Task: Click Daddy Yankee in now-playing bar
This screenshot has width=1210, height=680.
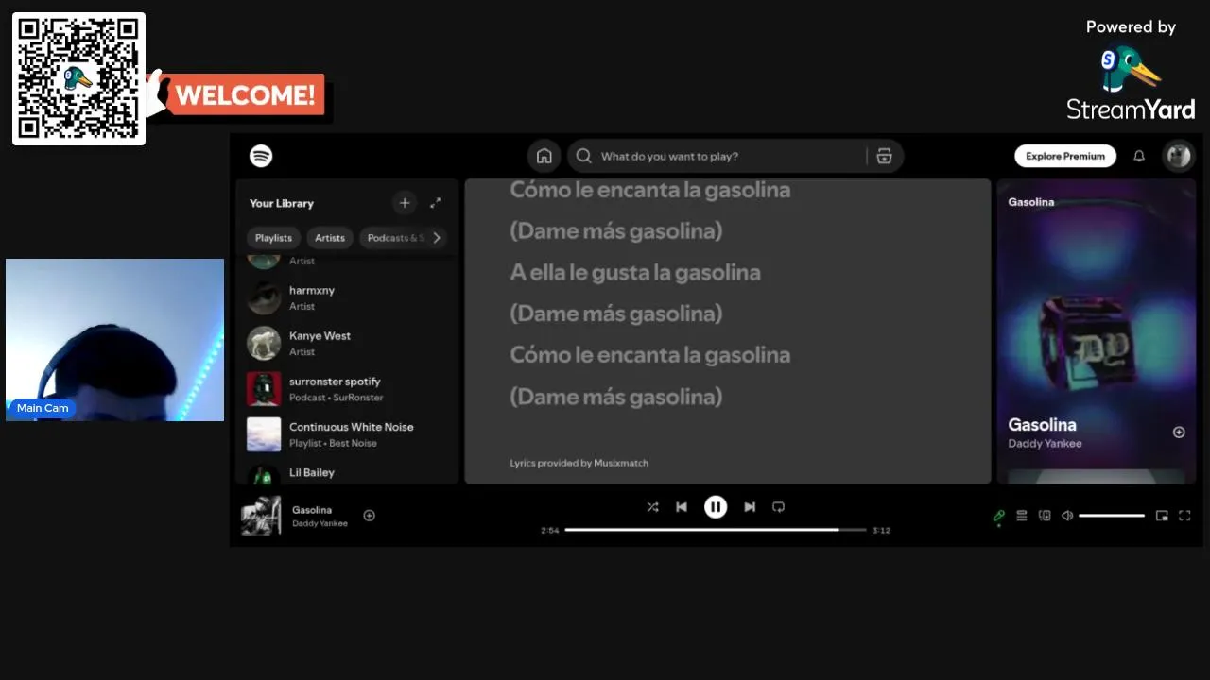Action: pos(320,523)
